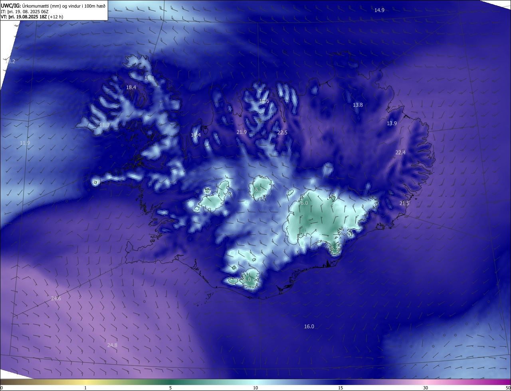Viewport: 511px width, 391px height.
Task: Click the '(+12 h)' forecast offset text
Action: click(x=55, y=17)
